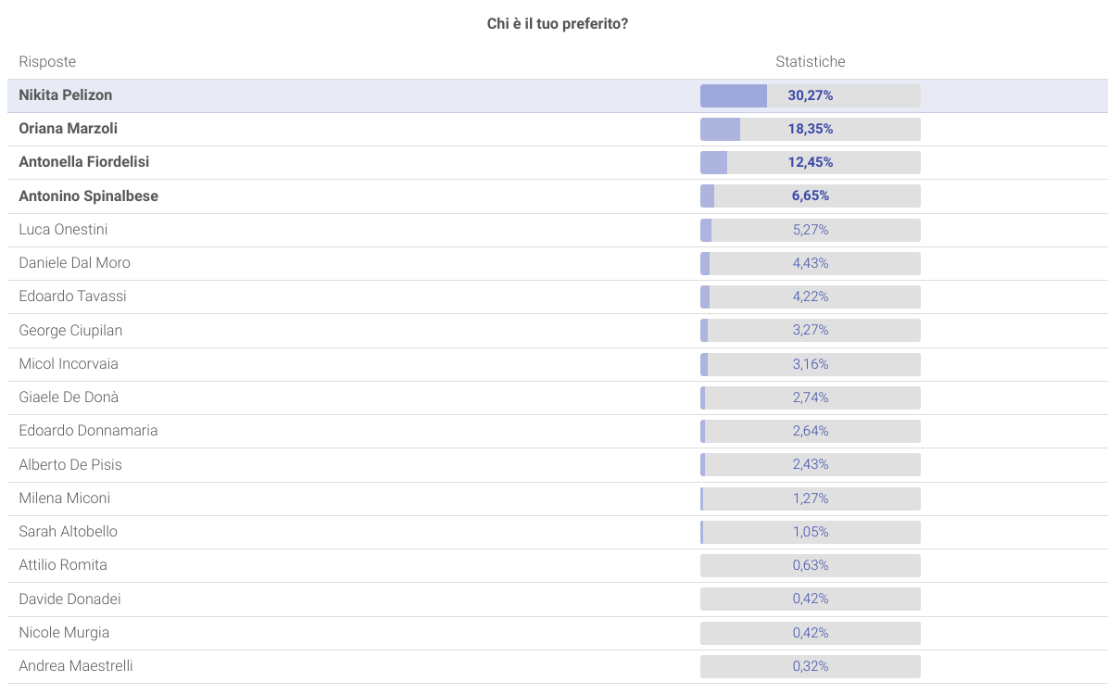Image resolution: width=1120 pixels, height=694 pixels.
Task: Click the Giaele De Donà entry
Action: pyautogui.click(x=69, y=397)
